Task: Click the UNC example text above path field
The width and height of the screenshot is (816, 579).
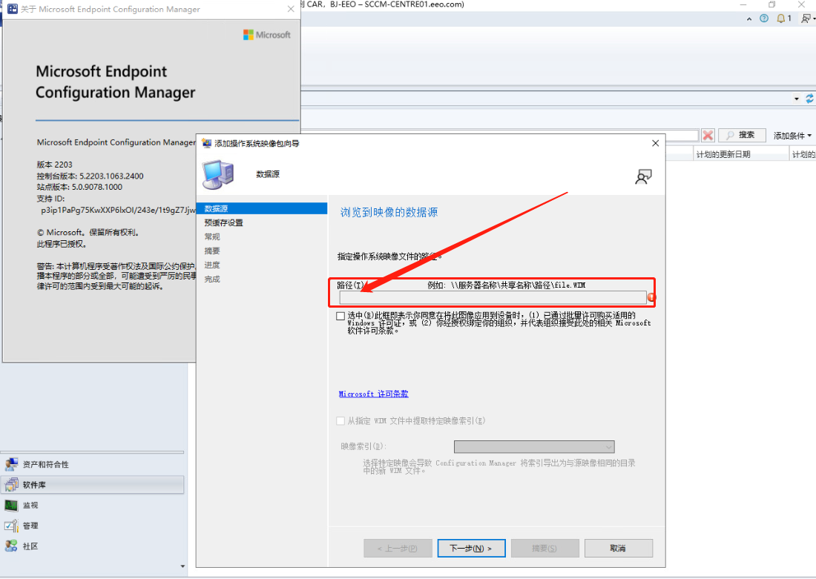Action: pyautogui.click(x=507, y=285)
